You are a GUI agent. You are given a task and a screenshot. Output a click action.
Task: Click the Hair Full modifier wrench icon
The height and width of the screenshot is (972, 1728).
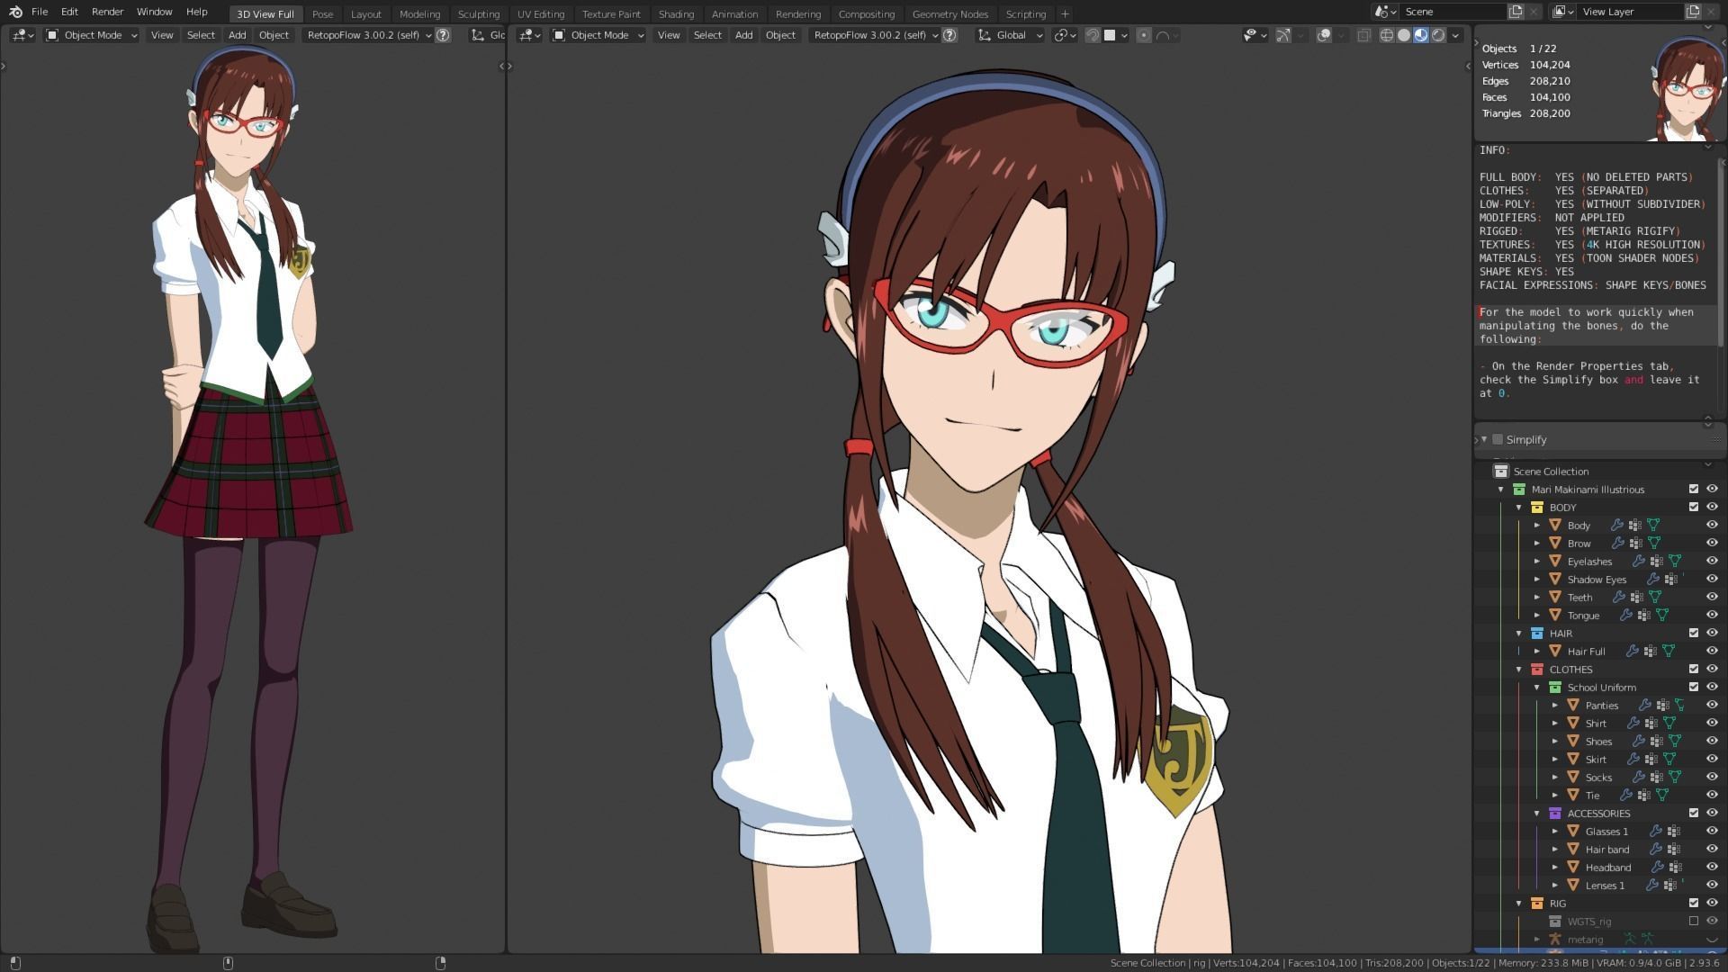coord(1632,651)
